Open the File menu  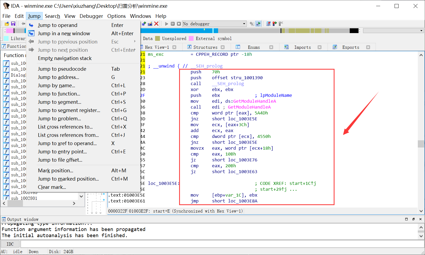(x=6, y=16)
